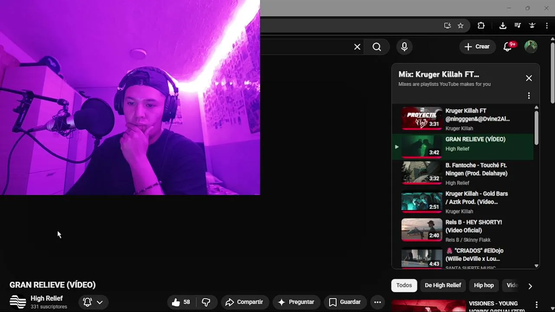Open the browser downloads icon

pyautogui.click(x=503, y=26)
